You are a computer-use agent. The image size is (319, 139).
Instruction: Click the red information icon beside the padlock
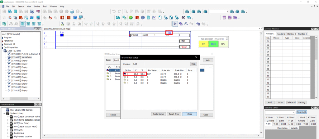69,17
